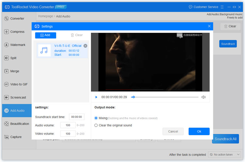Select the V-I-R-T-U-E Official track title
This screenshot has width=245, height=162.
click(x=68, y=46)
